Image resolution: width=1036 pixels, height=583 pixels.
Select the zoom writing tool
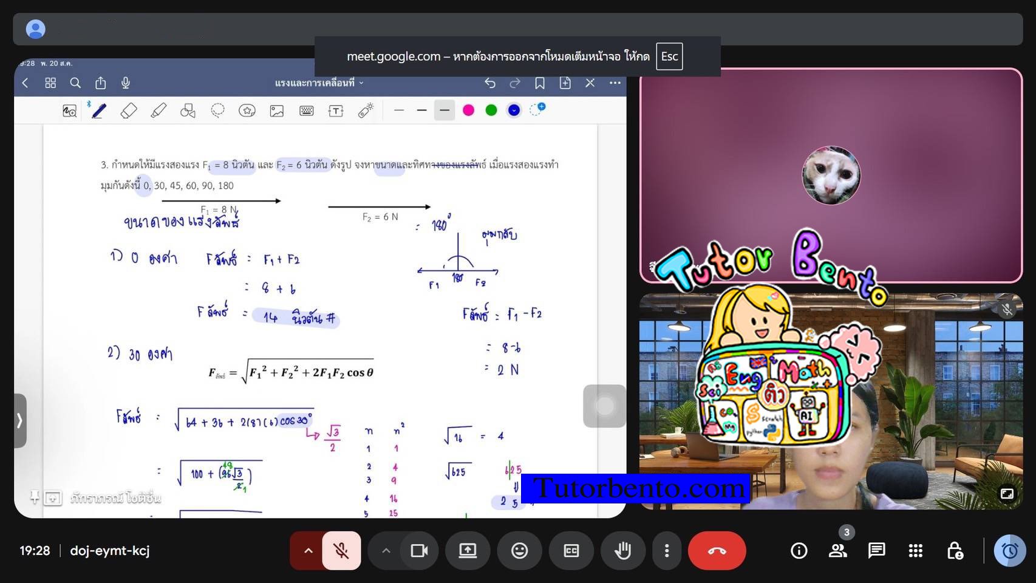tap(70, 111)
